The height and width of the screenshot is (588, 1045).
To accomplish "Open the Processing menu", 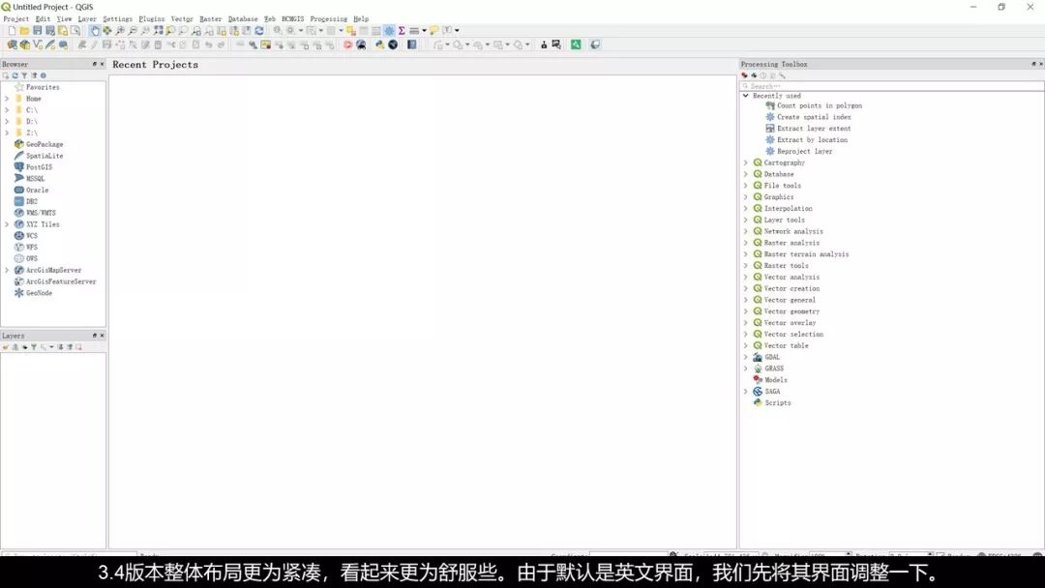I will (x=329, y=18).
